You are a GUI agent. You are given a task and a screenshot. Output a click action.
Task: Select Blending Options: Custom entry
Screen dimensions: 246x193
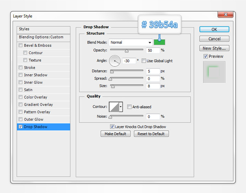click(x=43, y=37)
